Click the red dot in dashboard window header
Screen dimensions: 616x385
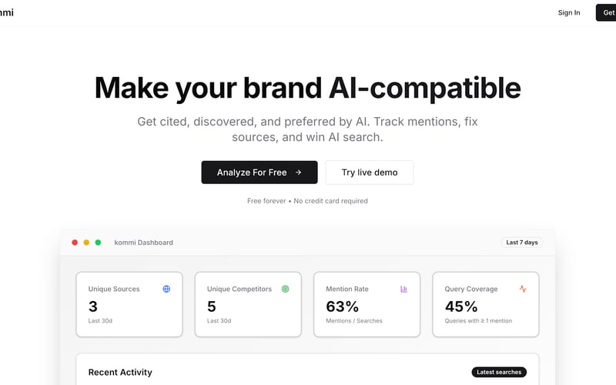[75, 243]
